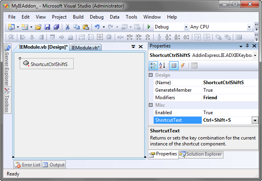Open the Undo history dropdown arrow
The image size is (262, 181).
tap(104, 27)
